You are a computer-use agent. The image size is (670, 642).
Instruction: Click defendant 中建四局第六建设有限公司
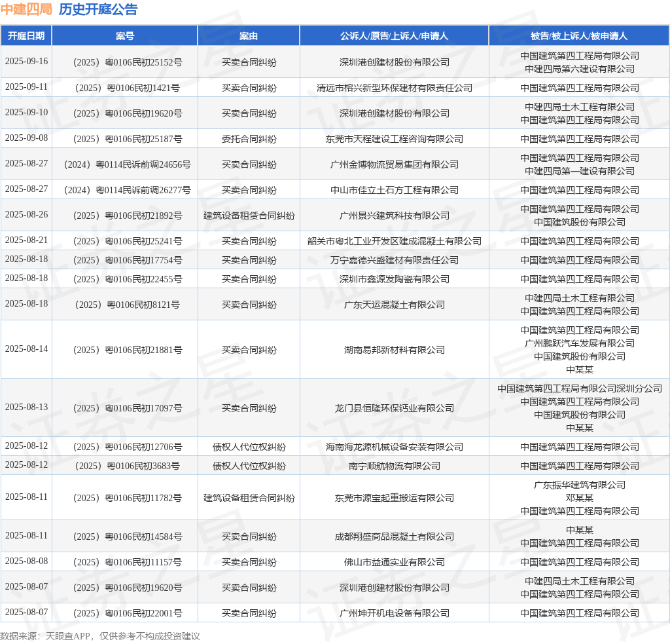580,69
